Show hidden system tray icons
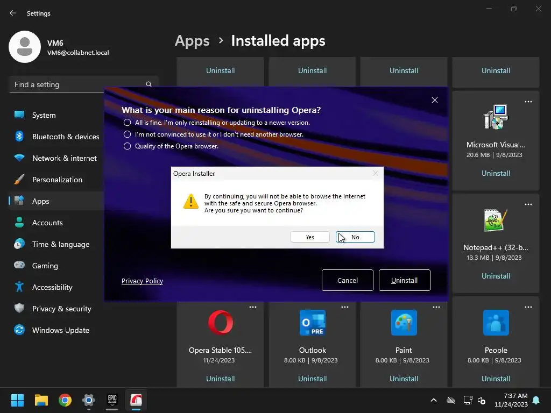Screen dimensions: 551x413 pyautogui.click(x=434, y=400)
